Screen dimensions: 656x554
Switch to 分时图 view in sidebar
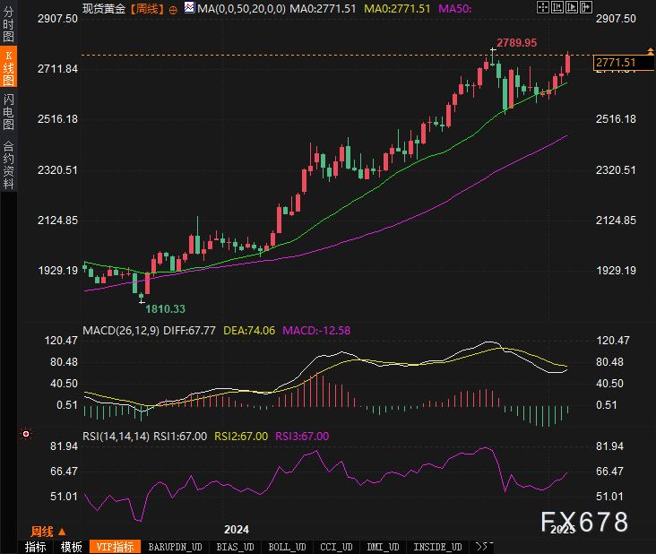tap(8, 21)
